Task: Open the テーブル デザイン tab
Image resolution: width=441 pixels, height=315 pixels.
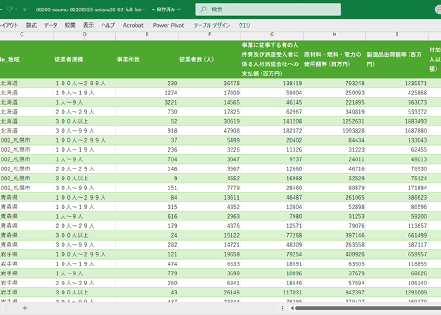Action: click(x=211, y=25)
